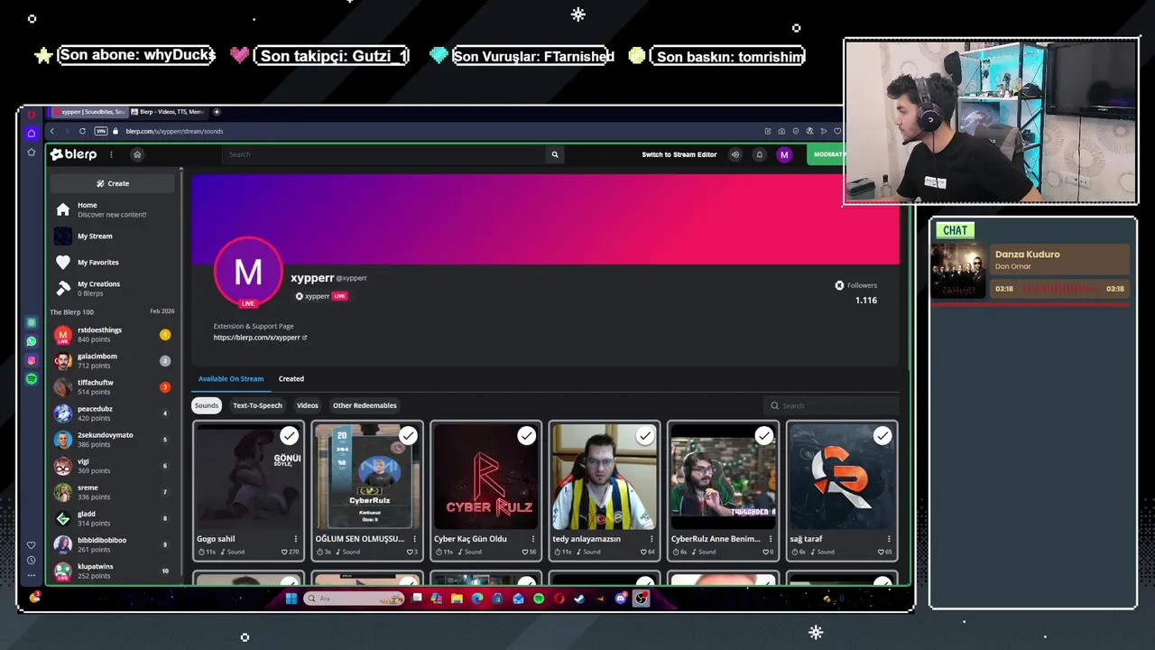1155x650 pixels.
Task: Open options menu for Cyber Kaç Gün Oldu
Action: point(533,539)
